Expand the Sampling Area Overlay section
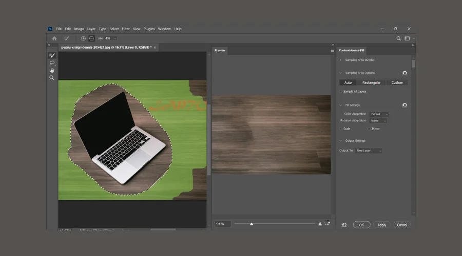Screen dimensions: 462x256 pyautogui.click(x=340, y=60)
